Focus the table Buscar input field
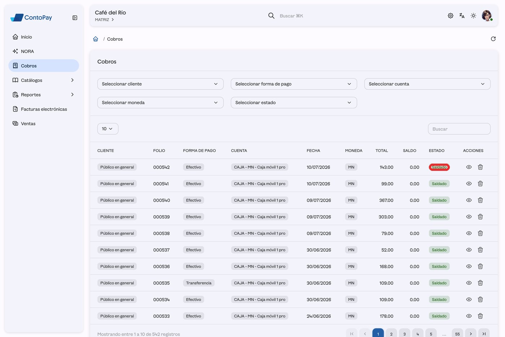This screenshot has height=337, width=505. point(459,129)
